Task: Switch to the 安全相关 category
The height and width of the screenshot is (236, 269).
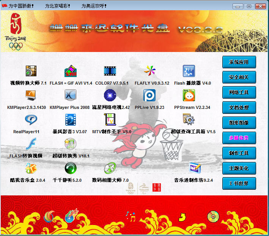Action: pyautogui.click(x=239, y=77)
